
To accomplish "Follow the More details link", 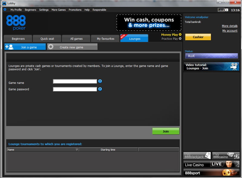I will click(x=230, y=26).
